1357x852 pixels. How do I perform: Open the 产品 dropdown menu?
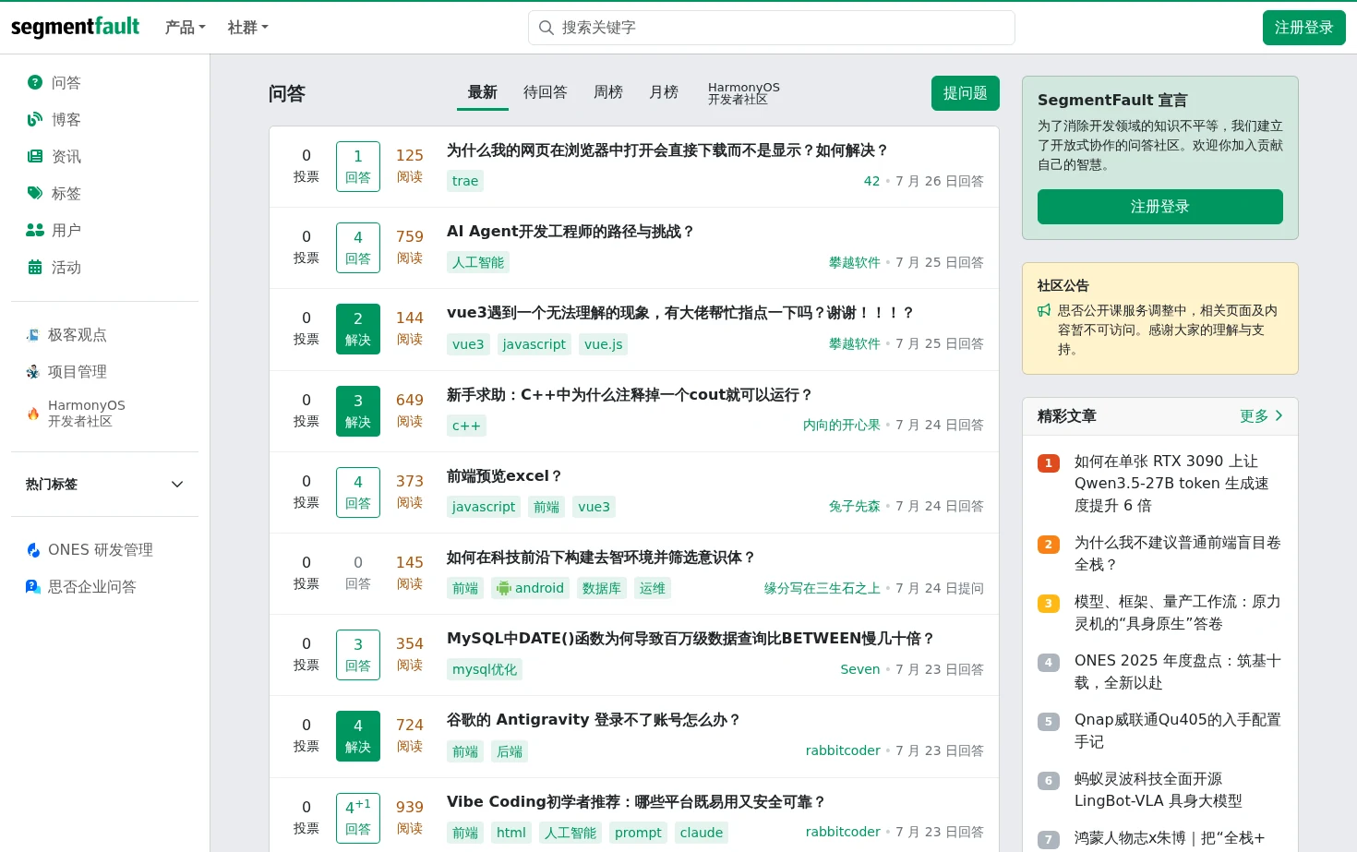pos(185,28)
